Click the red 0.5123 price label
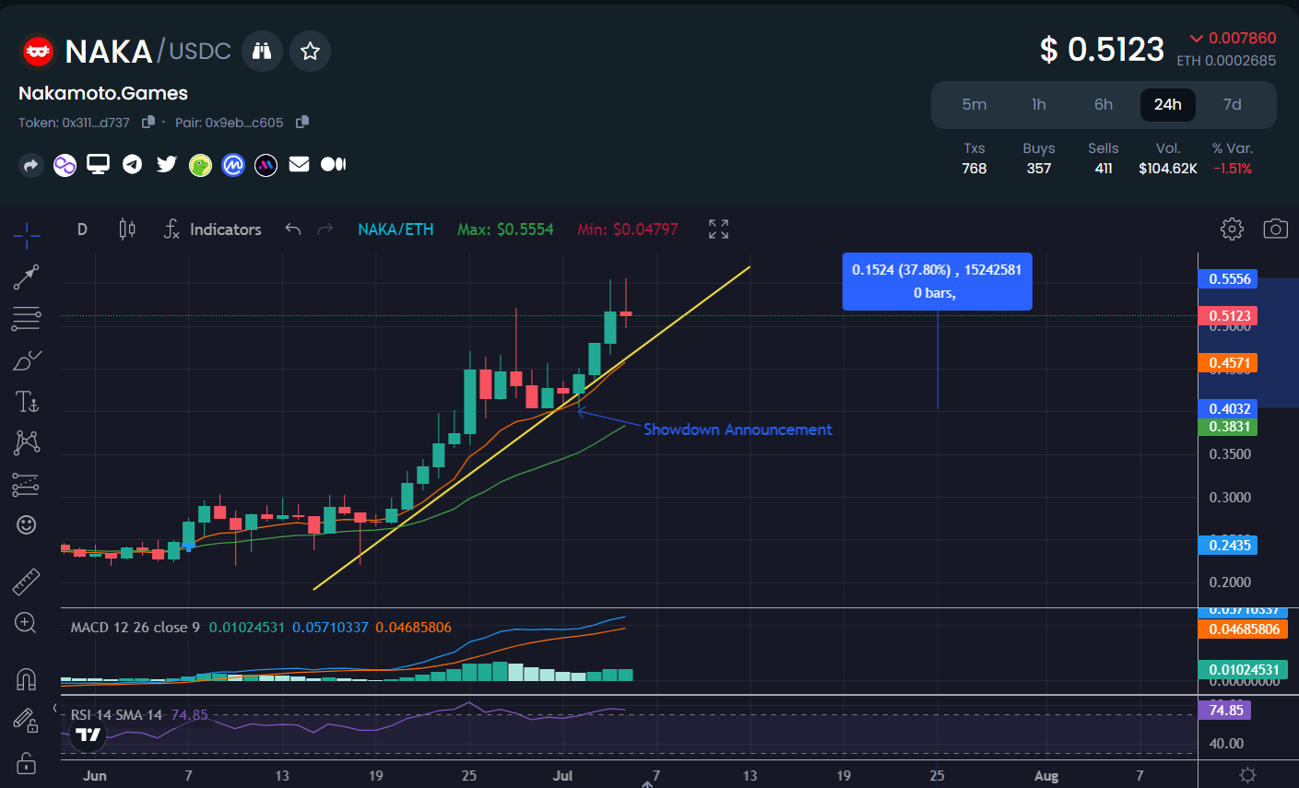This screenshot has height=788, width=1299. coord(1230,316)
